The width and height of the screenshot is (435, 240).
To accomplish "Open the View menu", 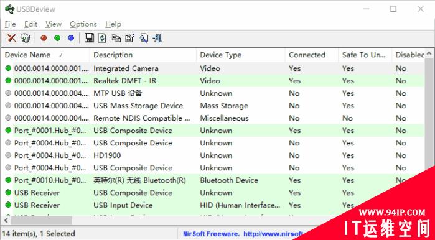I will [x=54, y=24].
